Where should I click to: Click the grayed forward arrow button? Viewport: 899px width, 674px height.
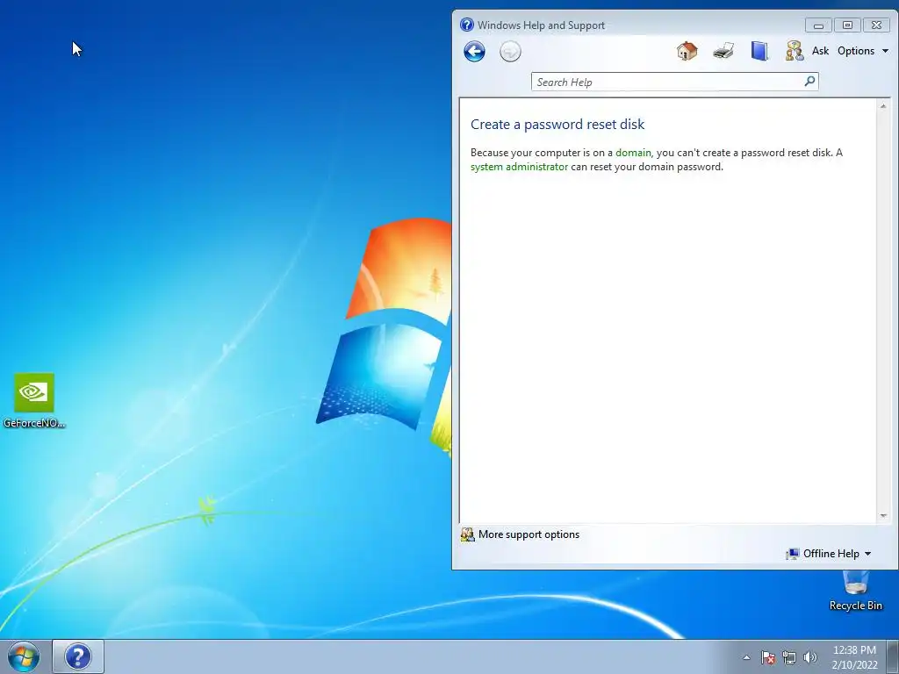[510, 52]
